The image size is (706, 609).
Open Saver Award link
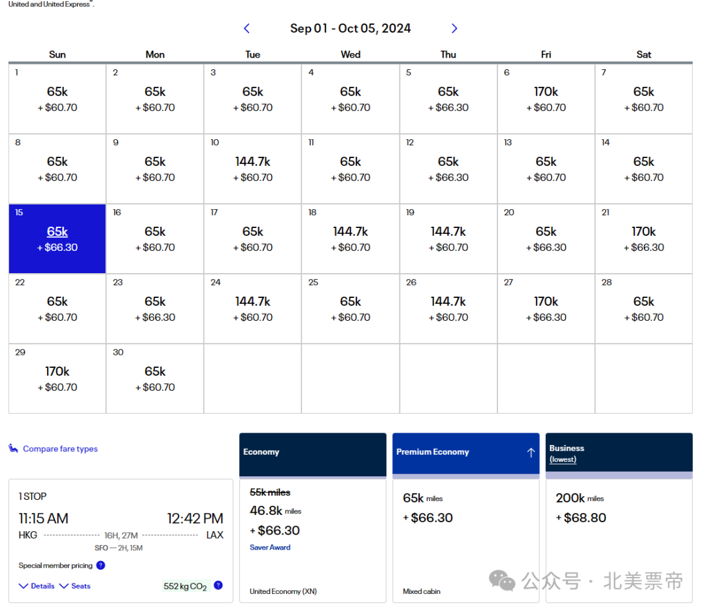pyautogui.click(x=270, y=548)
